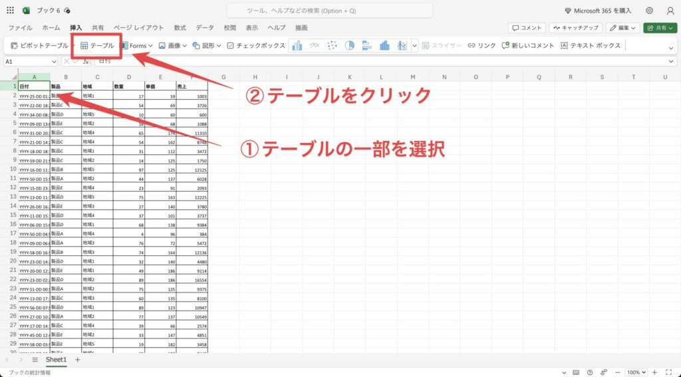This screenshot has width=681, height=377.
Task: Open the ribbon display options chevron
Action: pos(672,48)
